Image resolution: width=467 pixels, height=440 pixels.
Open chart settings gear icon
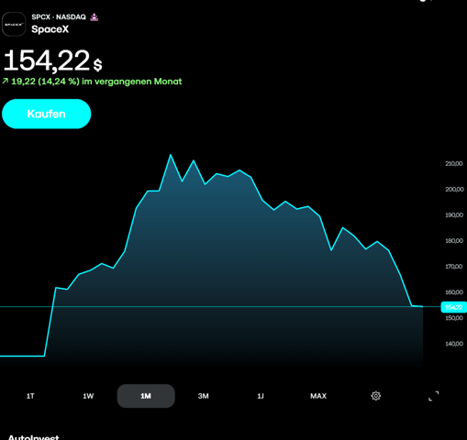tap(376, 396)
